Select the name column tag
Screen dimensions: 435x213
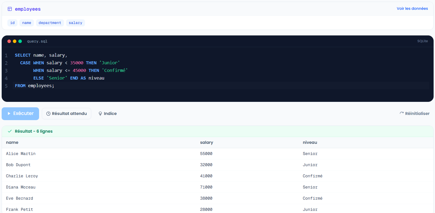[27, 23]
